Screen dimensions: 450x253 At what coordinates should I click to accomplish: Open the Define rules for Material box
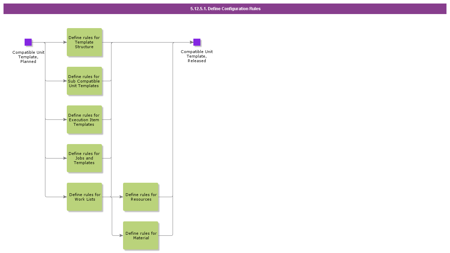[141, 235]
